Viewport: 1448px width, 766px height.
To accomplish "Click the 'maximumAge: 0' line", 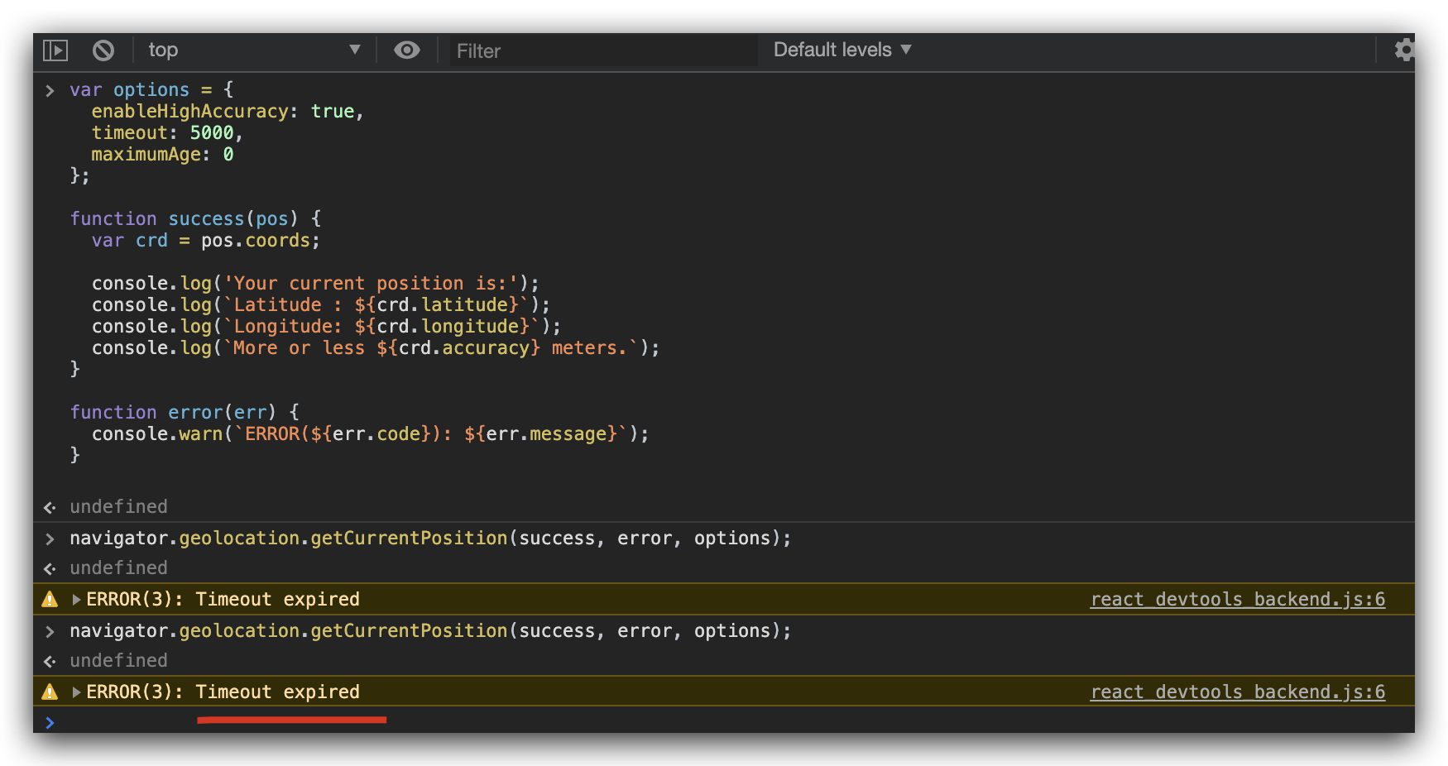I will (162, 155).
